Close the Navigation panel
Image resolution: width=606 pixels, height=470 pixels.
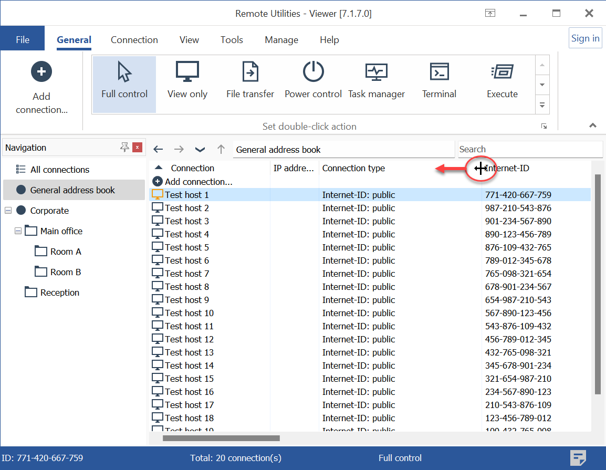tap(138, 148)
